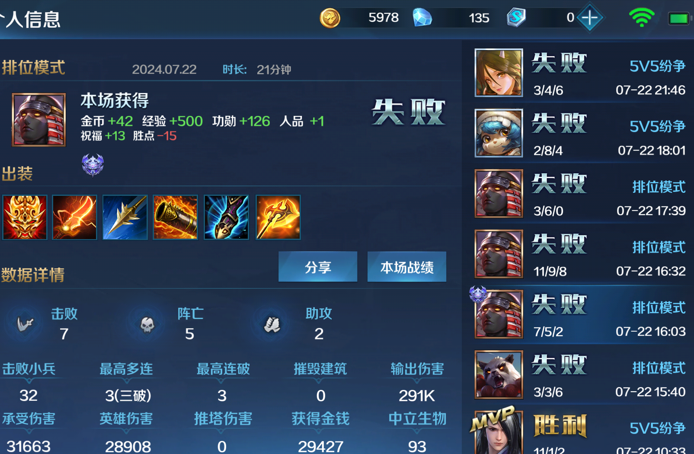Tap the hero portrait beside 本场获得

[x=39, y=120]
